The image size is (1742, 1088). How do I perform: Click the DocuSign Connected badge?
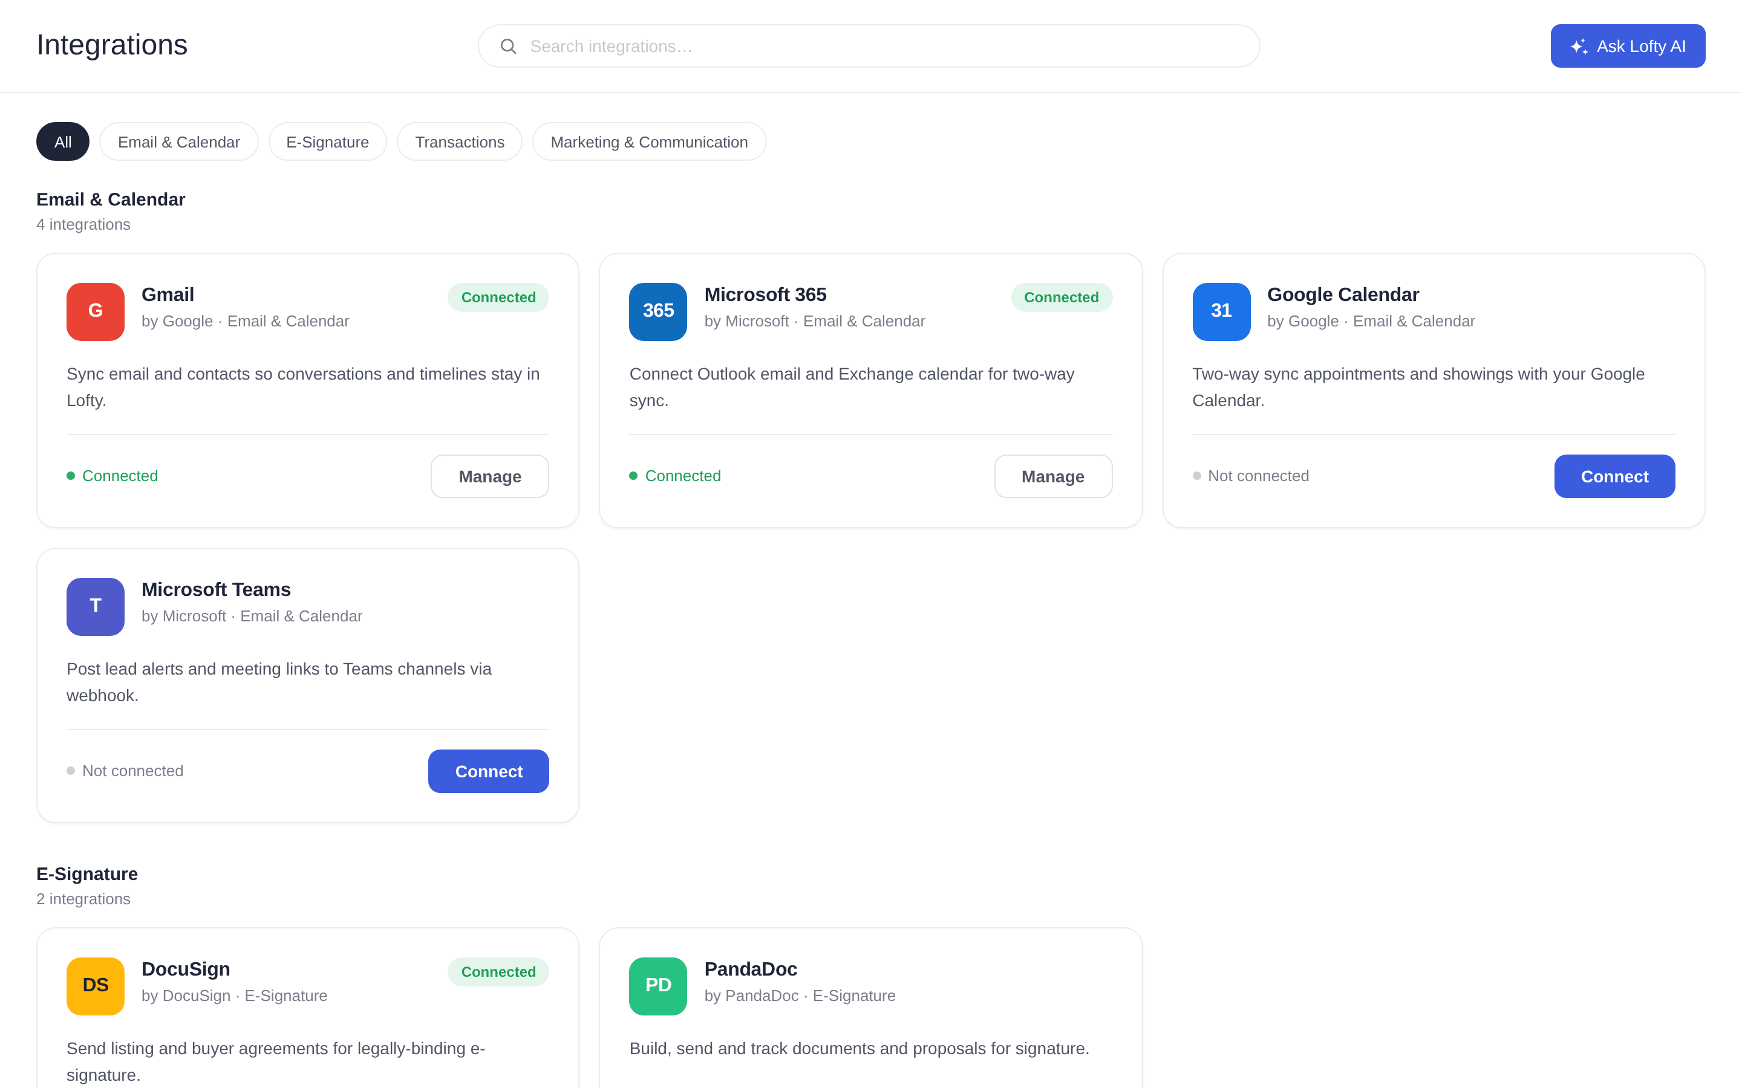(x=498, y=971)
